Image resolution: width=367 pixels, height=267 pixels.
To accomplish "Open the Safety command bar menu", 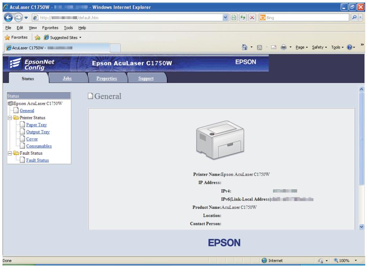I will point(319,47).
